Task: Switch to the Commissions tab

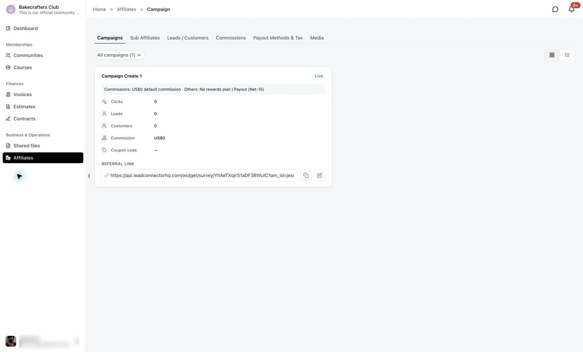Action: (231, 38)
